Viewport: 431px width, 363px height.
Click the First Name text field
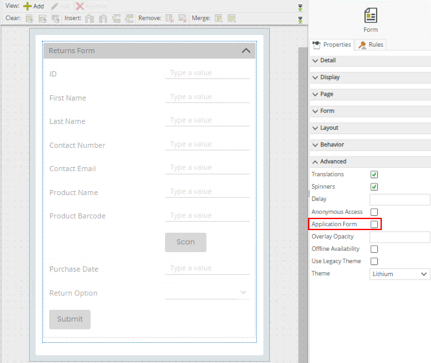pos(207,97)
